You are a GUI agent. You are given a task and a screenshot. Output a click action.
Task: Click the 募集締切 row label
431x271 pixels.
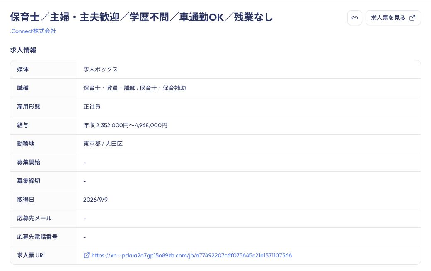click(29, 181)
